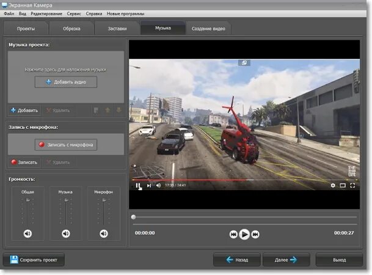This screenshot has height=275, width=372.
Task: Jump to the previous frame button
Action: tap(233, 235)
